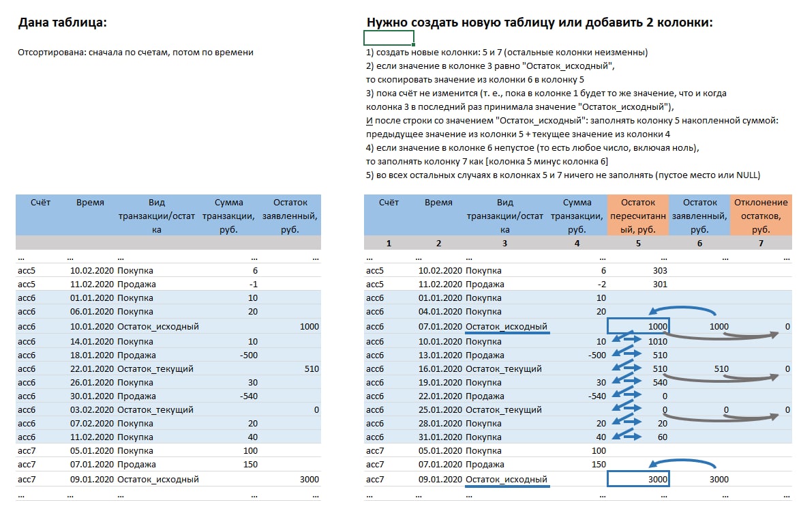Viewport: 801px width, 509px height.
Task: Select the transaction amount cell '-1'
Action: 228,284
